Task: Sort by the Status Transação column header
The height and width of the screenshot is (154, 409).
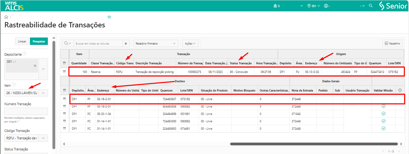Action: tap(241, 63)
